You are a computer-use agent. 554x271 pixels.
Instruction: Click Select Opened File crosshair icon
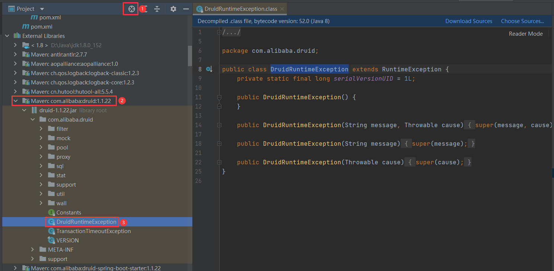[x=131, y=9]
